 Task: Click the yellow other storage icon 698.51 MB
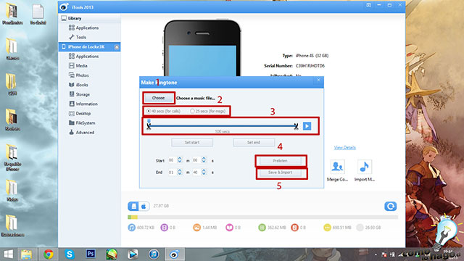327,228
